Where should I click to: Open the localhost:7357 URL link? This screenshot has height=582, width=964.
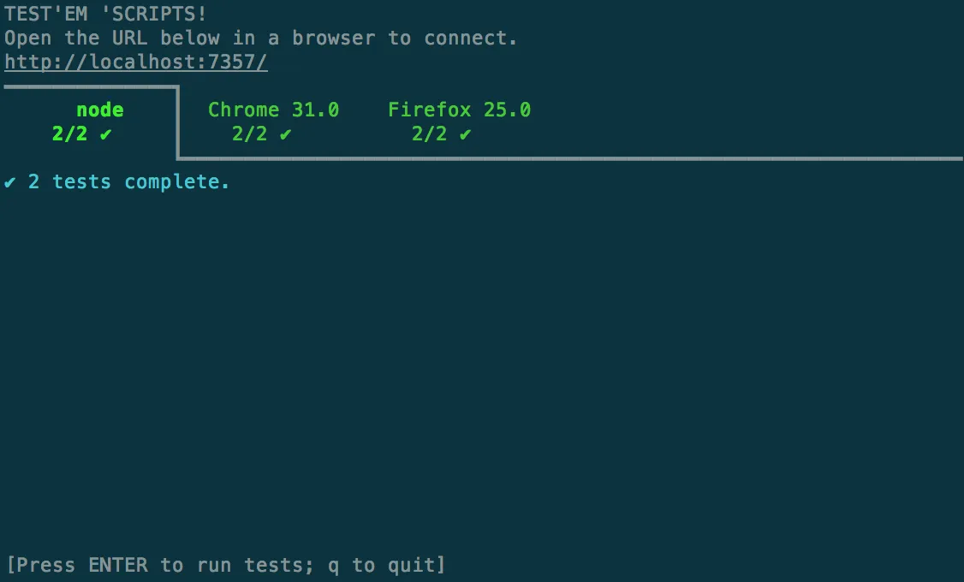click(135, 61)
